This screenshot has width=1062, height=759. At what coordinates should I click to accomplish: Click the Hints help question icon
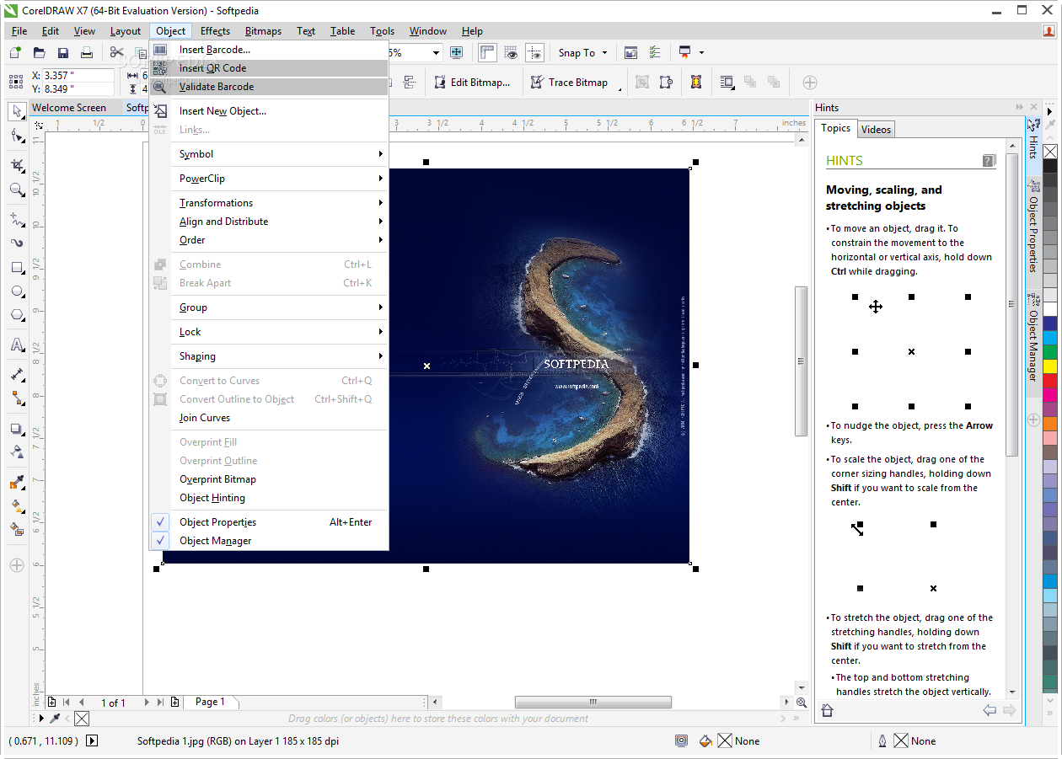click(989, 161)
